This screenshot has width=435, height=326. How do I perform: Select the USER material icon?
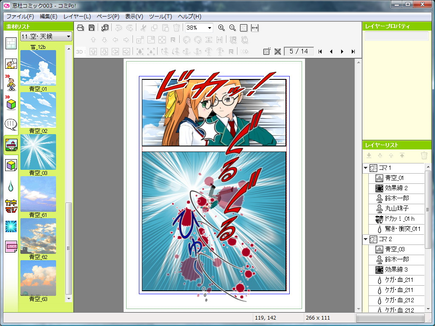11,246
